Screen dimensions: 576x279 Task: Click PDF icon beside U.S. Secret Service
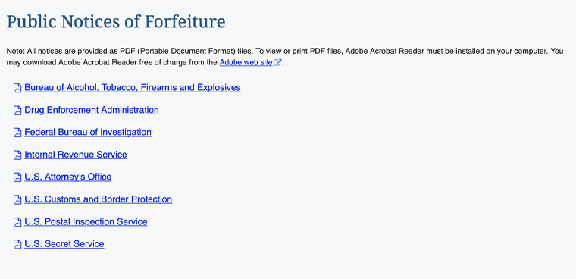tap(17, 244)
